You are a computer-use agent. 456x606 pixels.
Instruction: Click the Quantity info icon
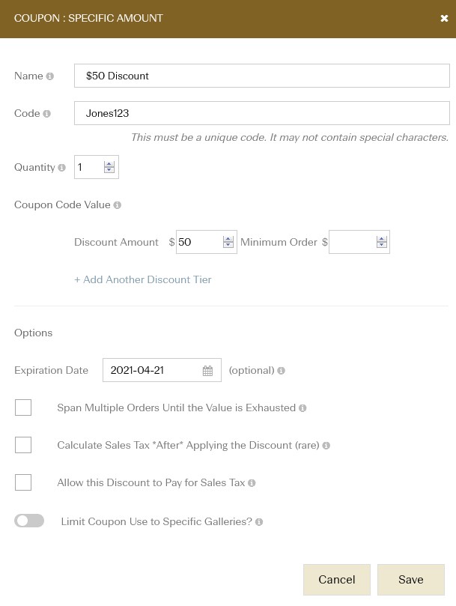coord(62,168)
